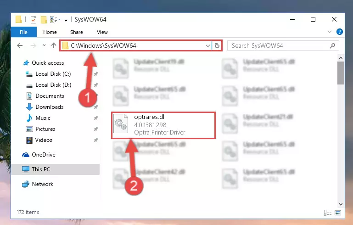Click the folder icon at title bar left
This screenshot has width=353, height=225.
18,19
